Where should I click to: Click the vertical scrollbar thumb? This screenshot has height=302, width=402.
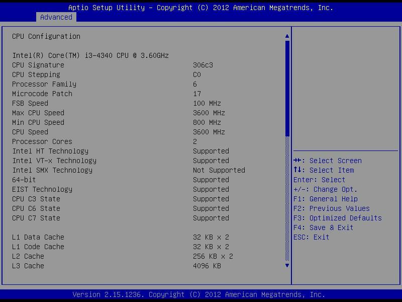point(287,89)
